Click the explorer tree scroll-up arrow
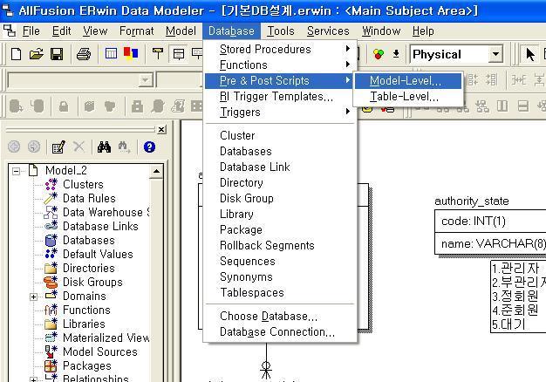This screenshot has width=546, height=382. coord(156,171)
